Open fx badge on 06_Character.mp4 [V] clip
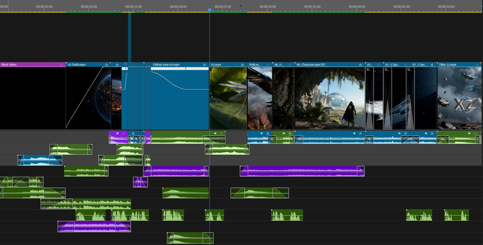Image resolution: width=483 pixels, height=245 pixels. [361, 65]
